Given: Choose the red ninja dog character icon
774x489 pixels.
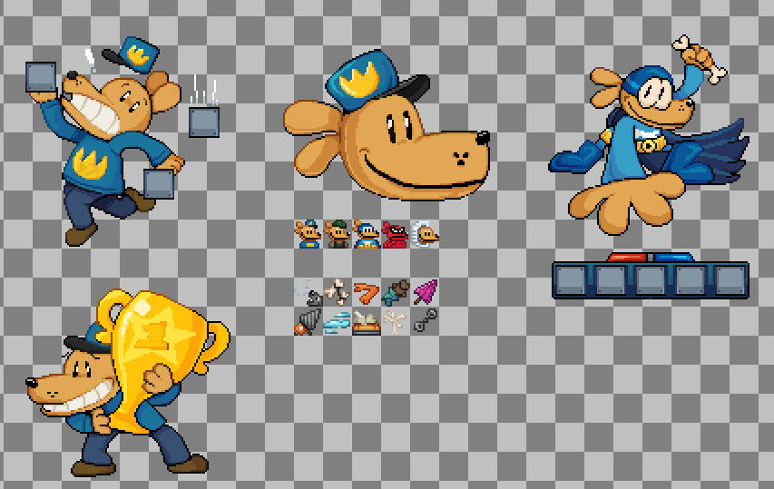Looking at the screenshot, I should [x=395, y=235].
